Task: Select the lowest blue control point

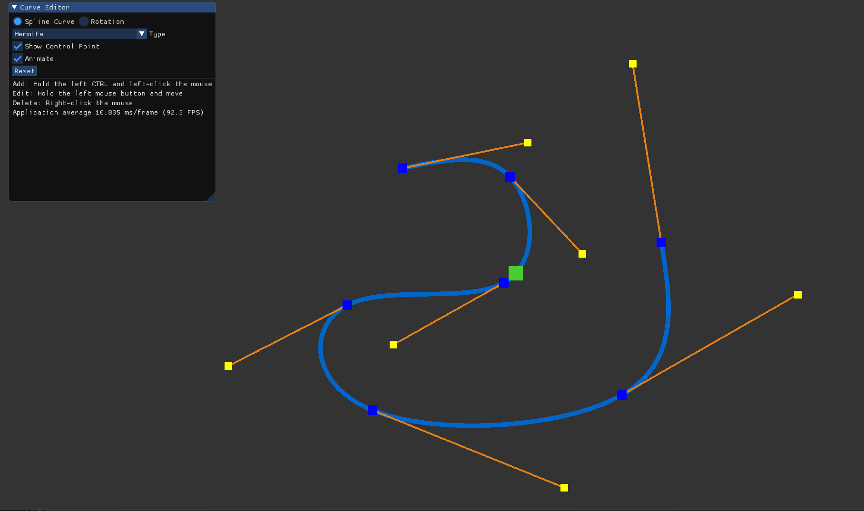Action: 373,410
